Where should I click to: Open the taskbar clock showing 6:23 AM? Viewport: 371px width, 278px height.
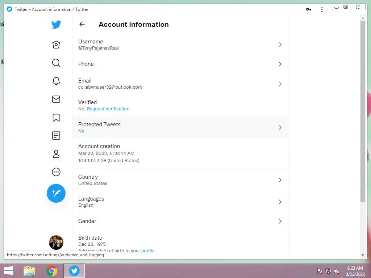[355, 271]
